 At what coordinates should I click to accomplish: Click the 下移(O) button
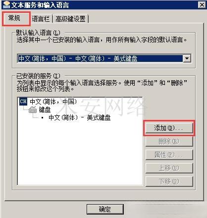[169, 181]
